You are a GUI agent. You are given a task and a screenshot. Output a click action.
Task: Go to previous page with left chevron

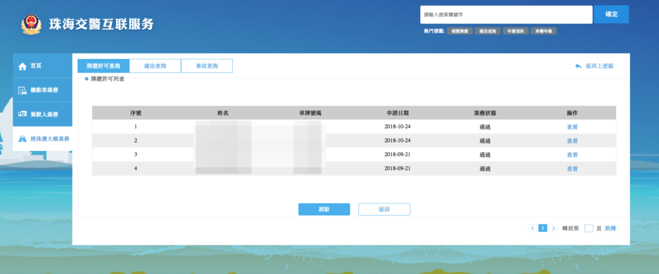(x=532, y=228)
